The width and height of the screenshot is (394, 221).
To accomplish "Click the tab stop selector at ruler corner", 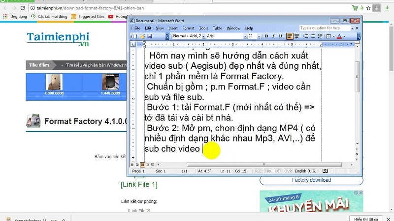I will click(133, 44).
